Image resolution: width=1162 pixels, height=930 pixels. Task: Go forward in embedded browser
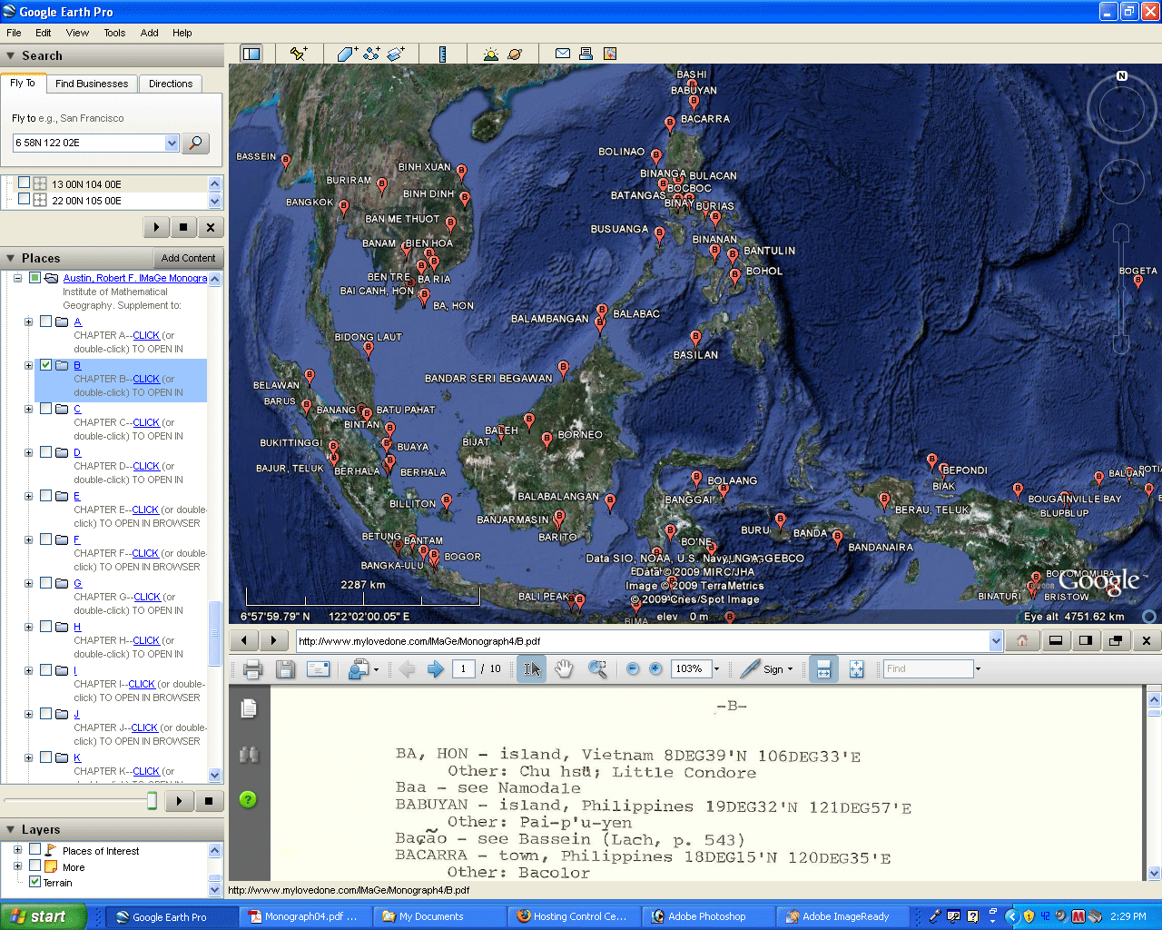273,640
